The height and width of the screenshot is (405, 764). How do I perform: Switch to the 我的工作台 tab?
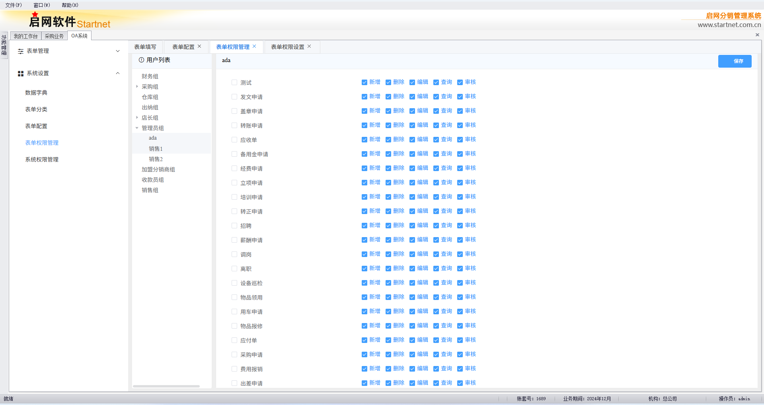(x=25, y=36)
